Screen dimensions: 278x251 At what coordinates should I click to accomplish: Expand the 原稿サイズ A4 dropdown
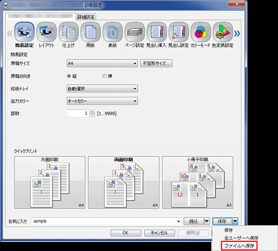(x=102, y=63)
